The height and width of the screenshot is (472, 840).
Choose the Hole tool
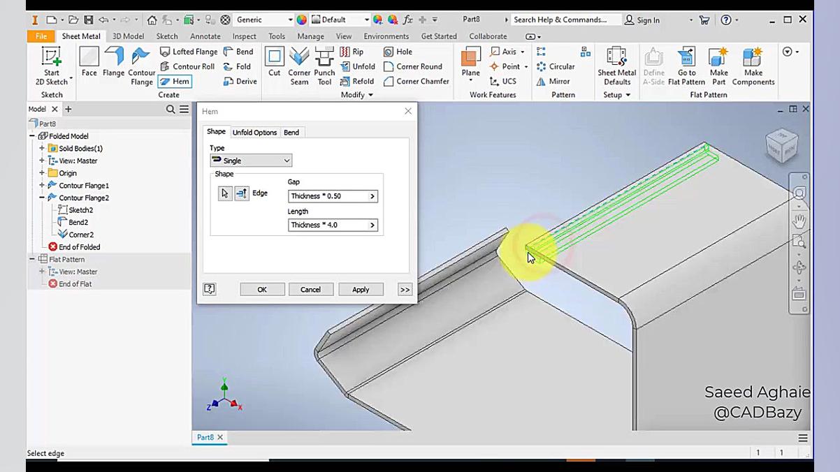tap(398, 52)
